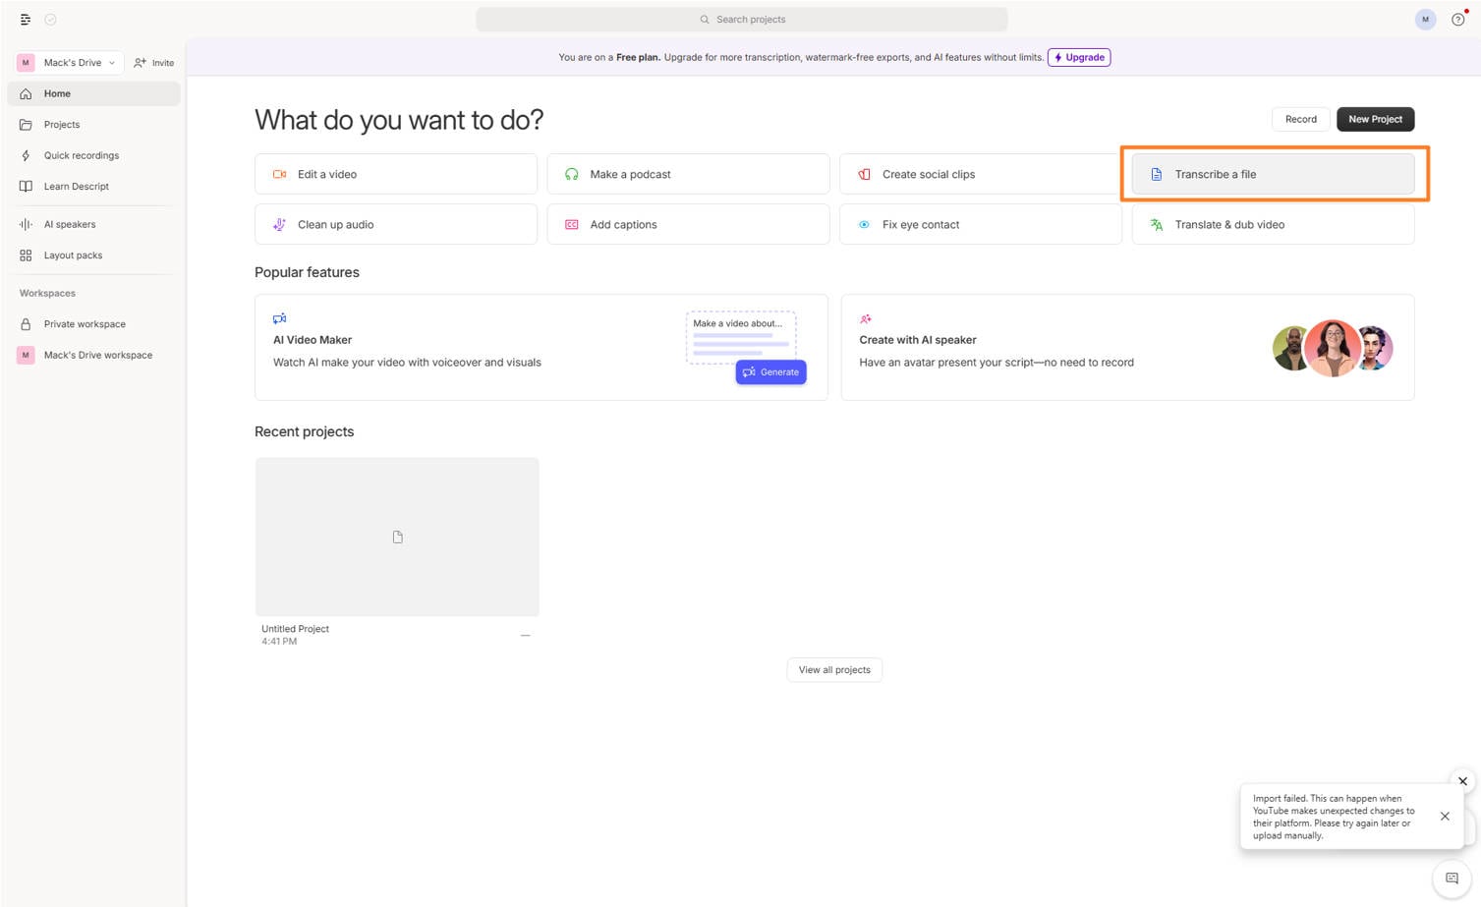The image size is (1481, 907).
Task: Toggle the sidebar collapse icon
Action: point(26,20)
